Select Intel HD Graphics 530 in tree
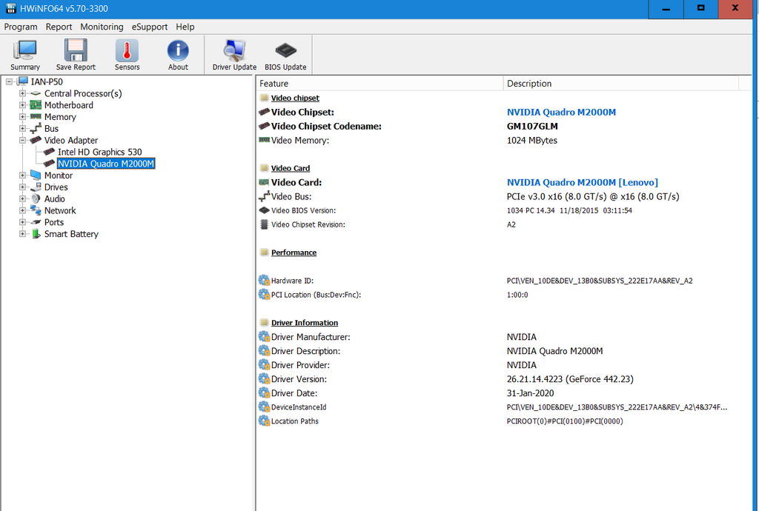Screen dimensions: 759x511 100,152
